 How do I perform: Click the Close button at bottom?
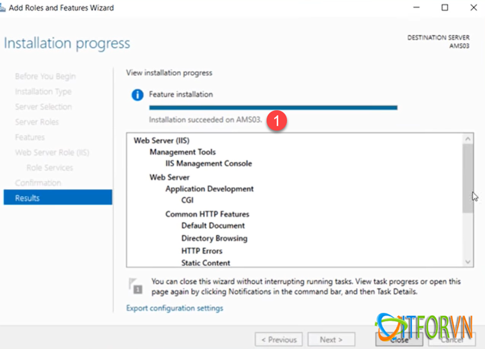click(399, 339)
